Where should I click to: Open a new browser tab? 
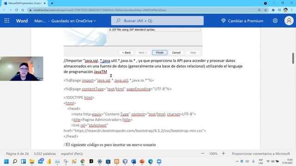click(x=52, y=3)
